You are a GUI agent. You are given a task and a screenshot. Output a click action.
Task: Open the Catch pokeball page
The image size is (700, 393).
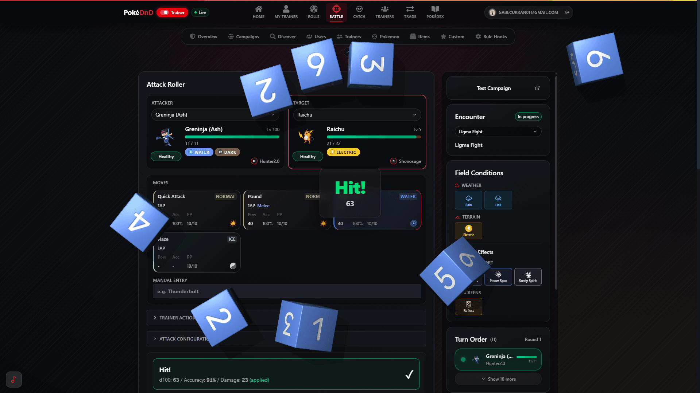(359, 12)
